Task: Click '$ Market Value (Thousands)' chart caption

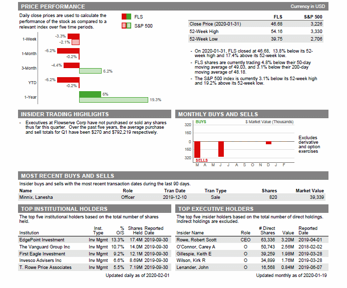Action: coord(269,122)
